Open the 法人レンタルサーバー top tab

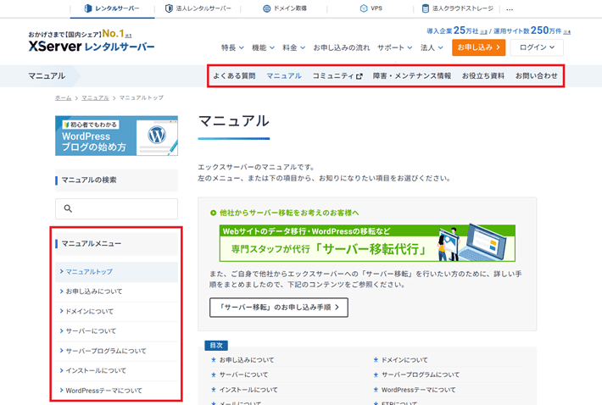[198, 8]
